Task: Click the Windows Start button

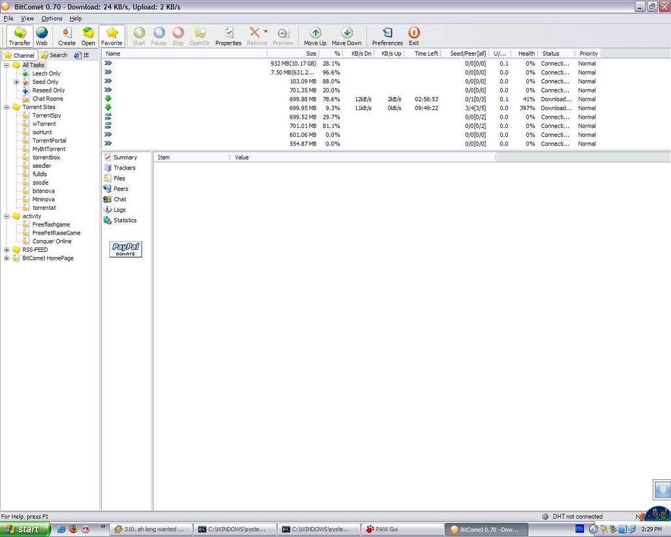Action: pyautogui.click(x=24, y=529)
